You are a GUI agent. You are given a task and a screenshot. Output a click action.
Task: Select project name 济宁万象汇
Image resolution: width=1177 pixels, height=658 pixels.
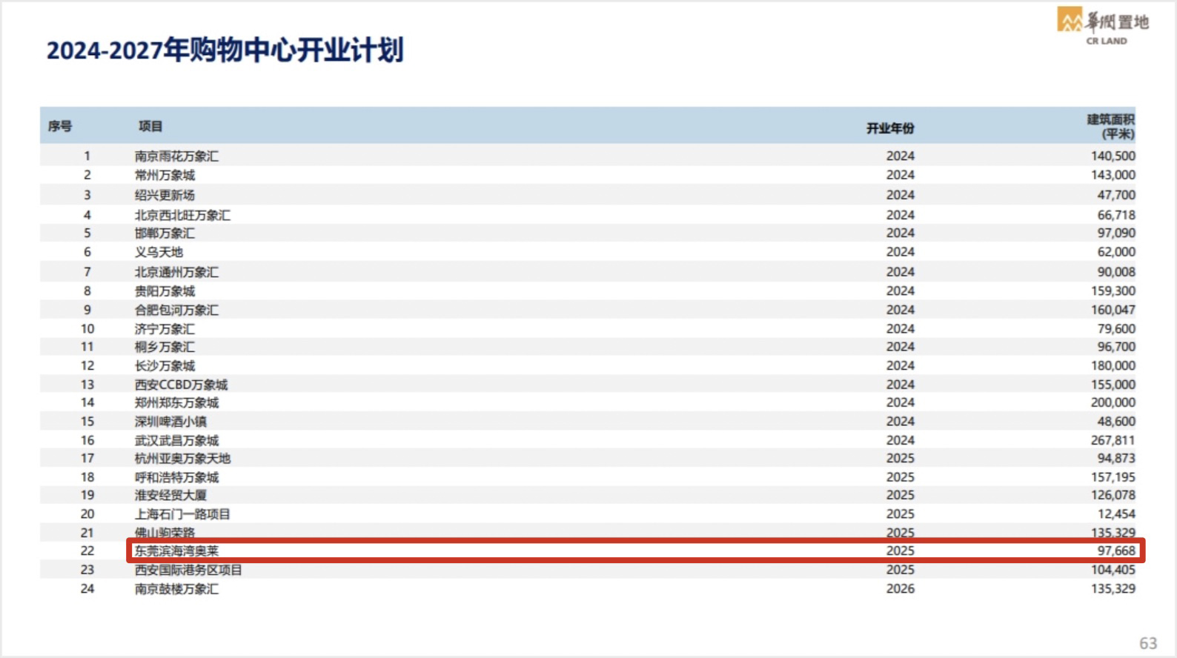[x=165, y=329]
